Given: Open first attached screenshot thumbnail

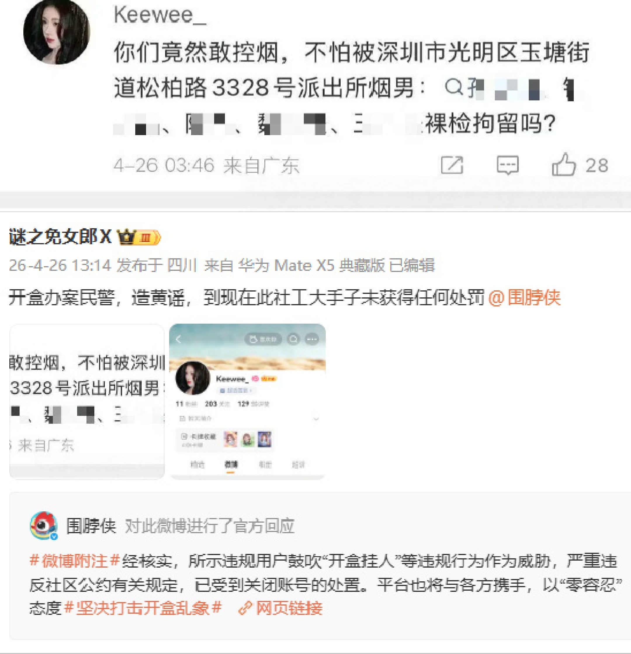Looking at the screenshot, I should 87,401.
